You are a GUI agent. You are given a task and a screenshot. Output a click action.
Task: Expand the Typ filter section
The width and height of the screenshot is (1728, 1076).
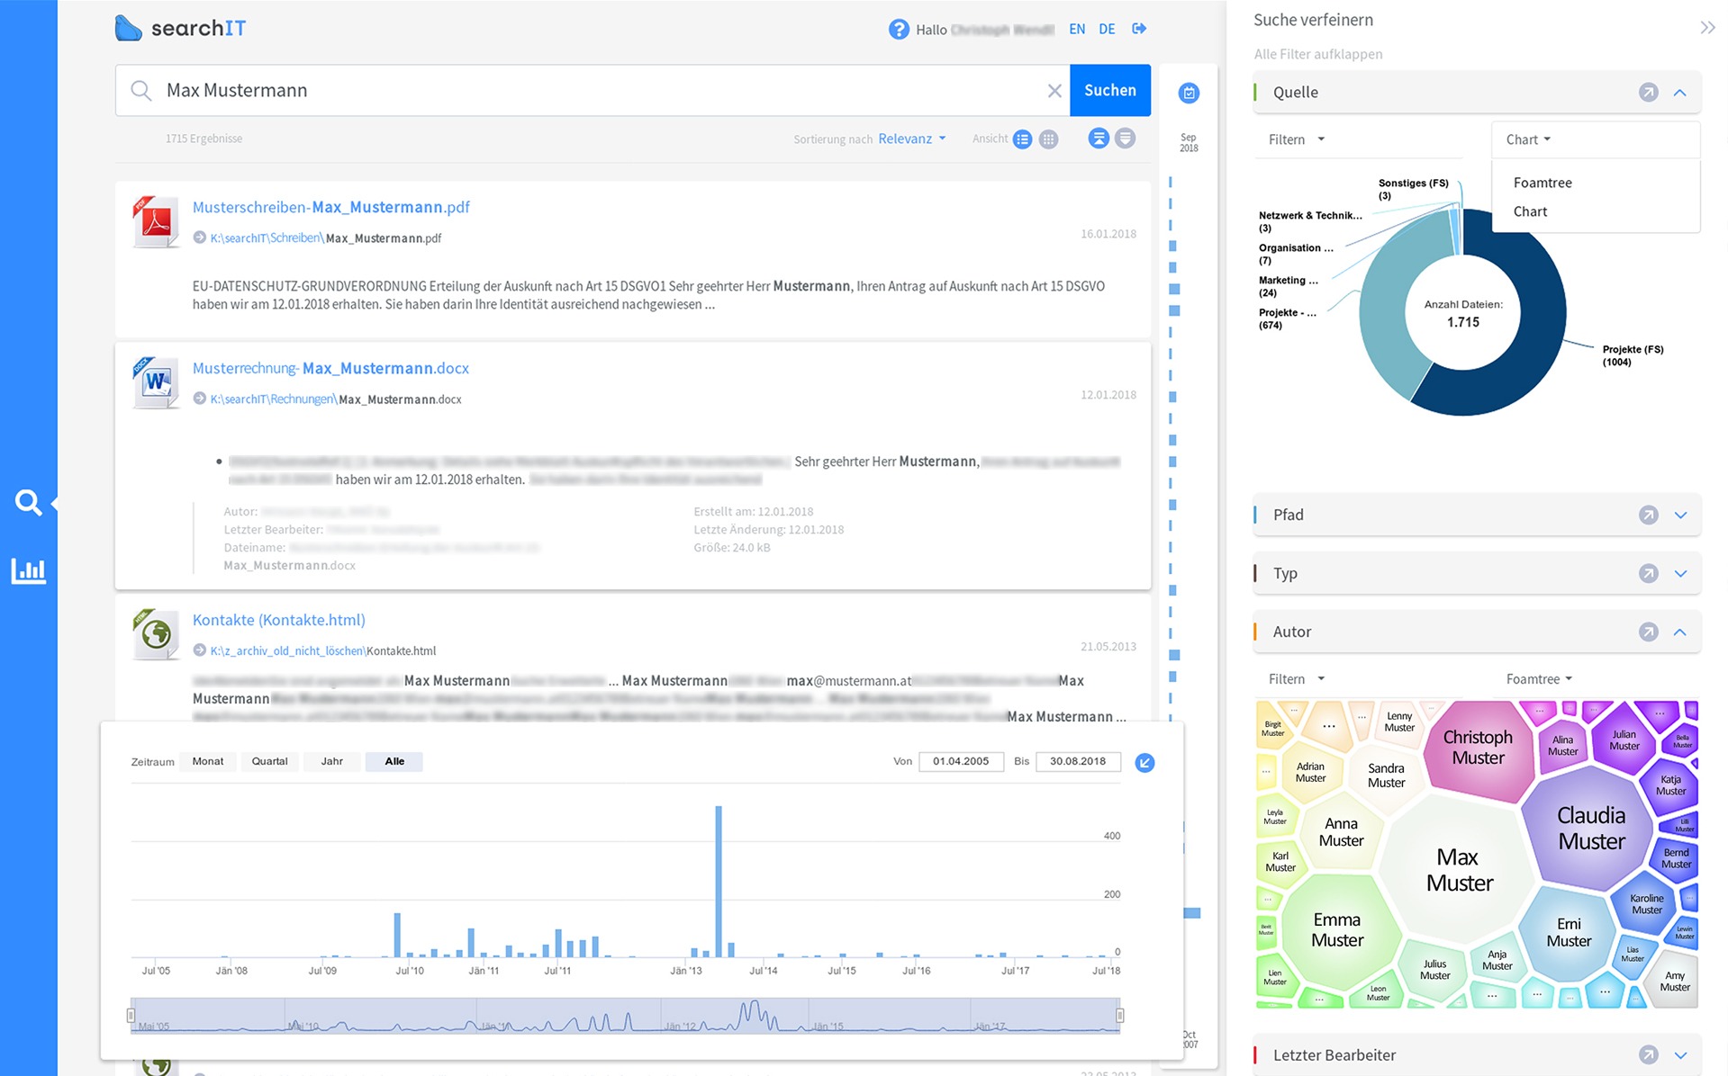click(x=1680, y=574)
